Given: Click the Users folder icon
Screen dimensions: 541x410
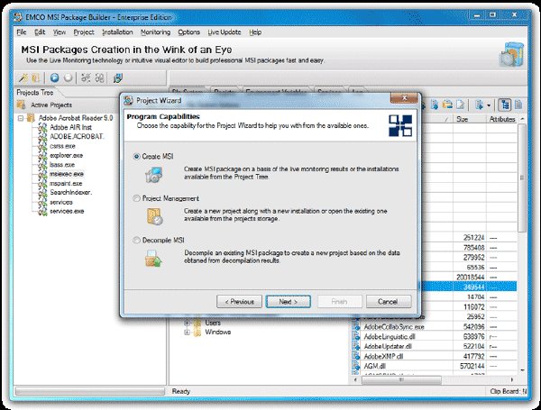Looking at the screenshot, I should 197,323.
